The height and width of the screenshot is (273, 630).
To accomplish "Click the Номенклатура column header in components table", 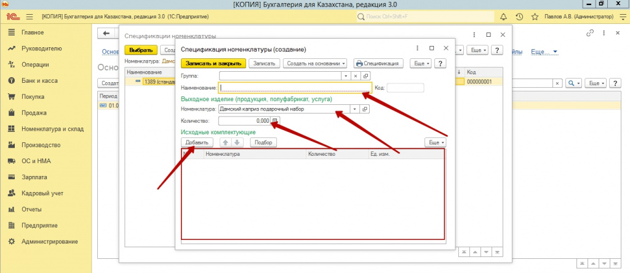I will click(x=255, y=154).
